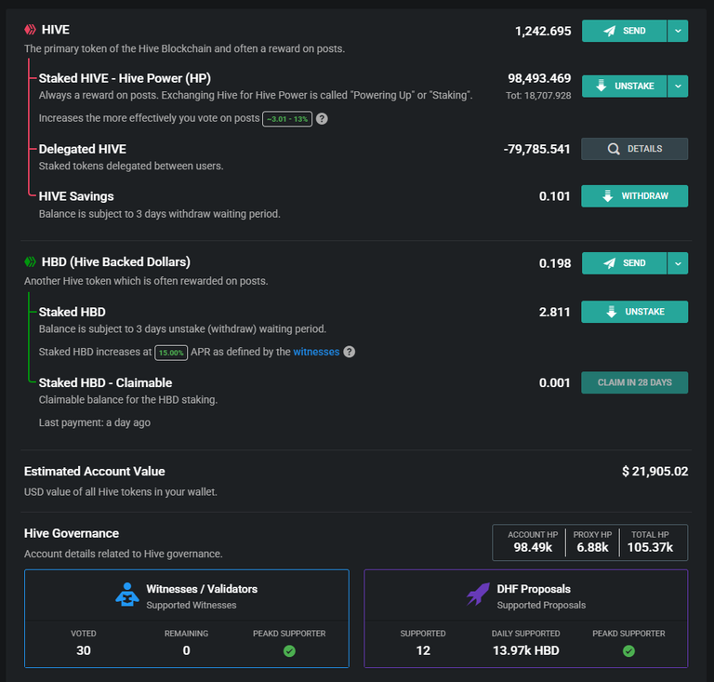Click the magnifier icon on Details

point(614,149)
